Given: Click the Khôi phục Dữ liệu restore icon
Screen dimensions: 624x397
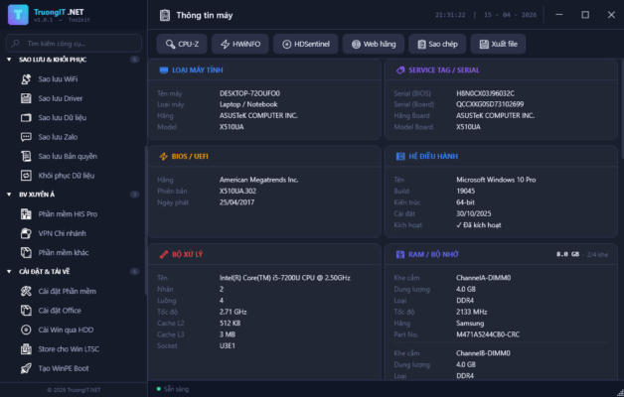Looking at the screenshot, I should click(x=28, y=176).
